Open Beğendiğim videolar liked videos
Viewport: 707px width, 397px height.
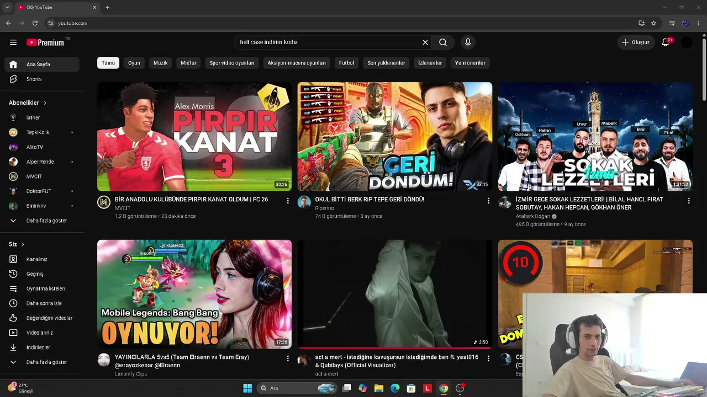[x=43, y=318]
